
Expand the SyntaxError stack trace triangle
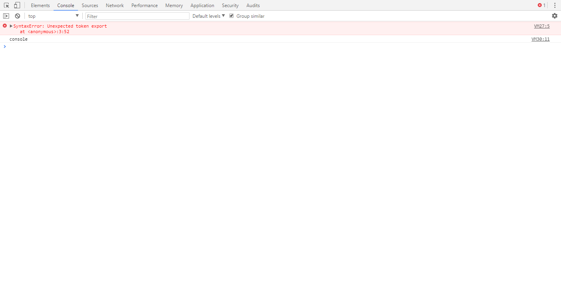(11, 26)
